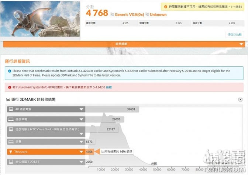Expand the HTC Vive / Oculus Rift row
Image resolution: width=248 pixels, height=175 pixels.
pyautogui.click(x=46, y=132)
